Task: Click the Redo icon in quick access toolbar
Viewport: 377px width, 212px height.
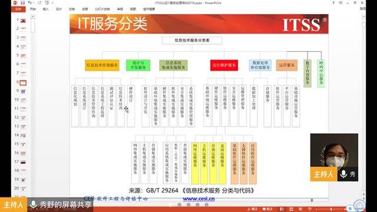Action: [x=39, y=2]
